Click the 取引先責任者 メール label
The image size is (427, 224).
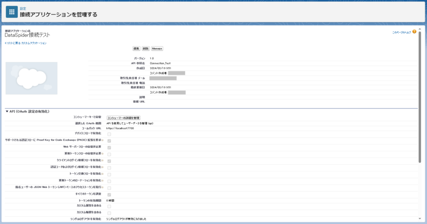coord(133,78)
